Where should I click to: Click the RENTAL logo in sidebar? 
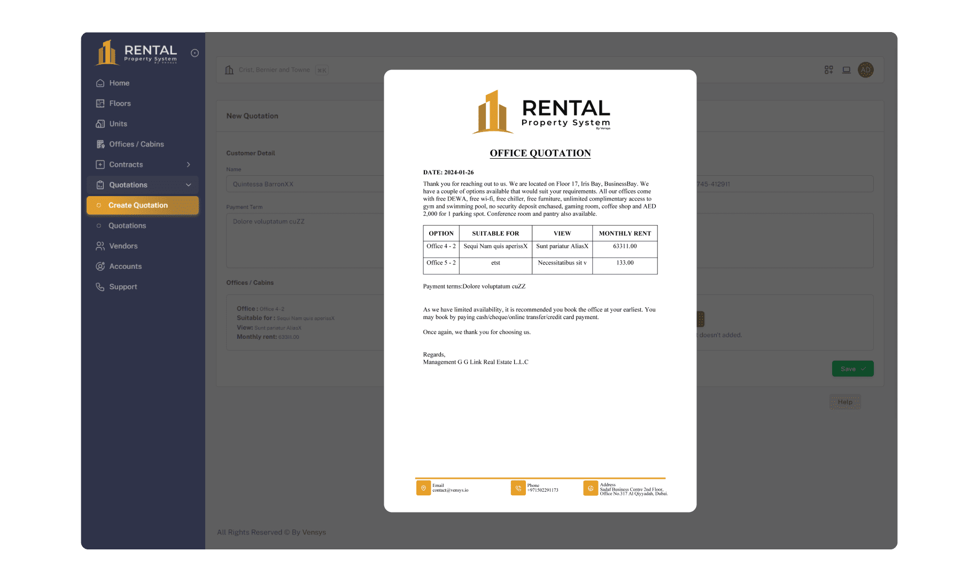pos(136,52)
